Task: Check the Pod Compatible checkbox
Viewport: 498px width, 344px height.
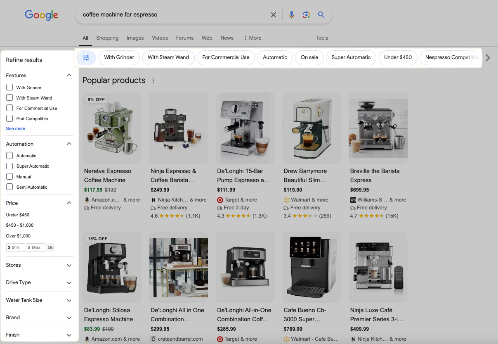Action: coord(9,118)
